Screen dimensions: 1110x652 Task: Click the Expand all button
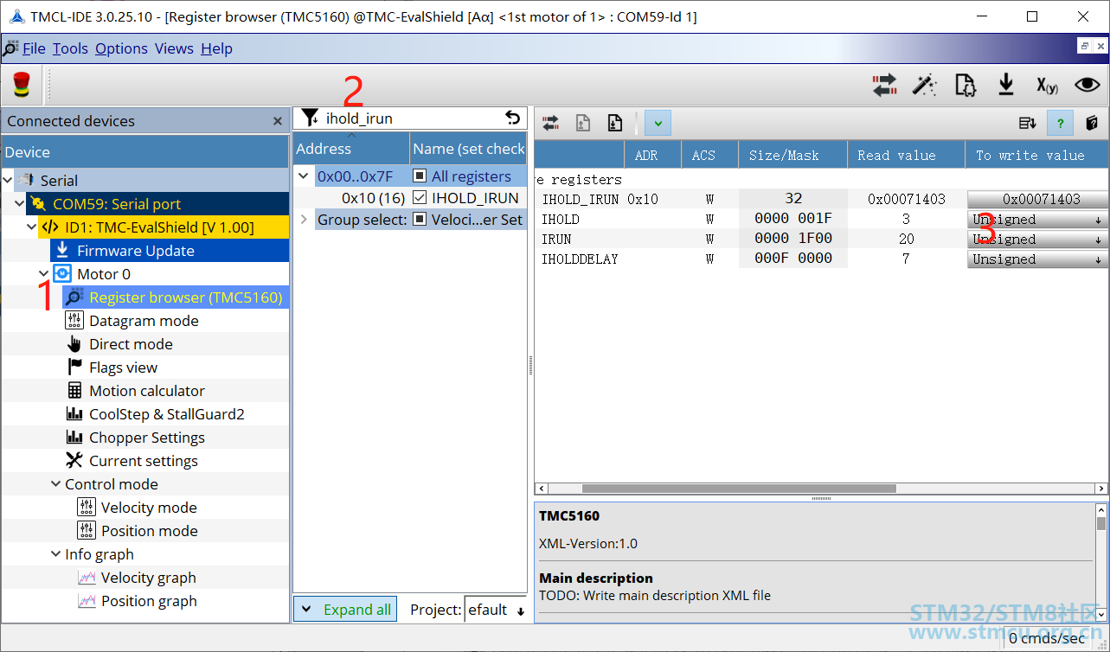344,610
